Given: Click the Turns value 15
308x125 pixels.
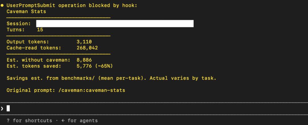Looking at the screenshot, I should pos(40,30).
